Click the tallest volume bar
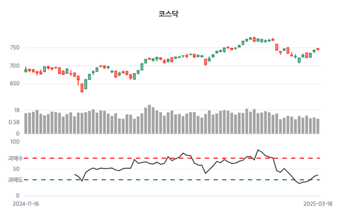Image resolution: width=337 pixels, height=215 pixels. [150, 119]
